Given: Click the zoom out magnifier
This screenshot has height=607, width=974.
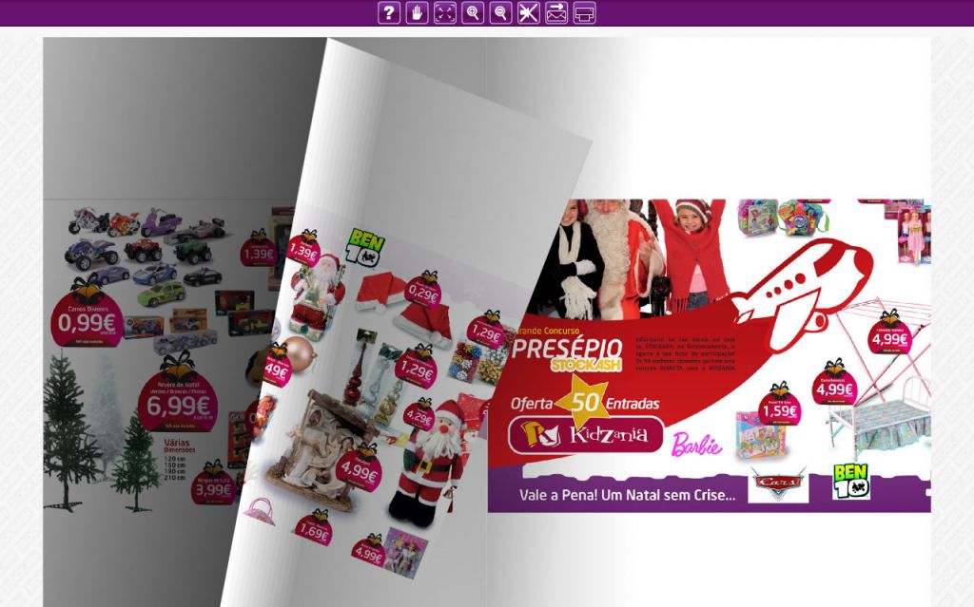Looking at the screenshot, I should 500,12.
